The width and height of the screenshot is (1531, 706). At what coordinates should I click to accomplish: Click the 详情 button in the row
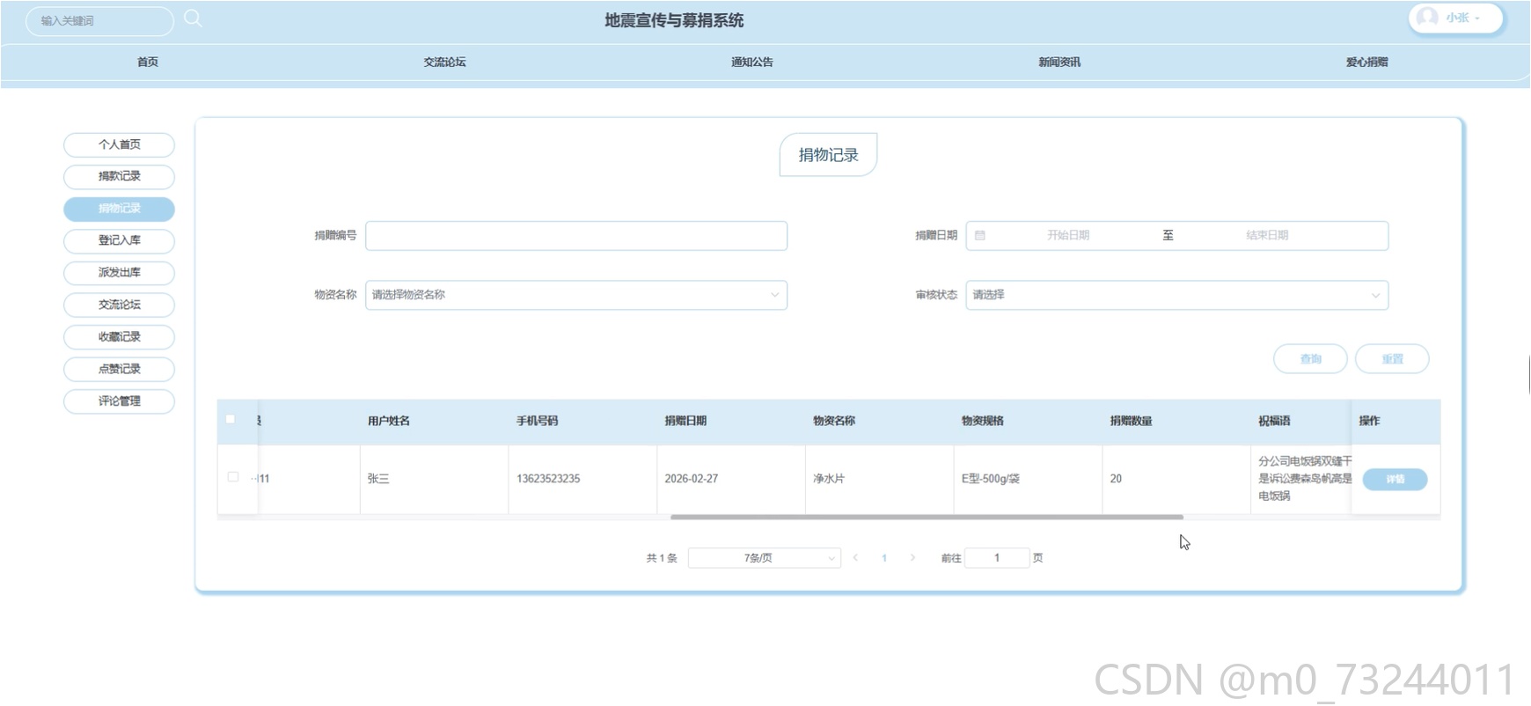pos(1395,479)
